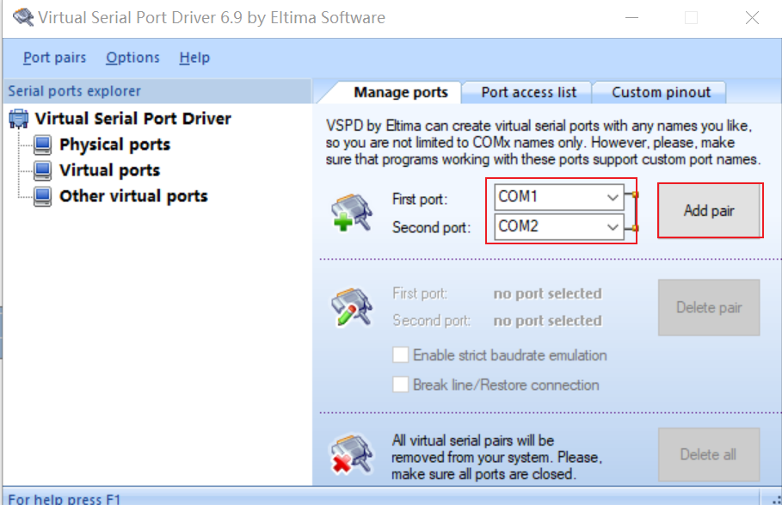Open the Options menu
The image size is (782, 505).
pyautogui.click(x=132, y=58)
